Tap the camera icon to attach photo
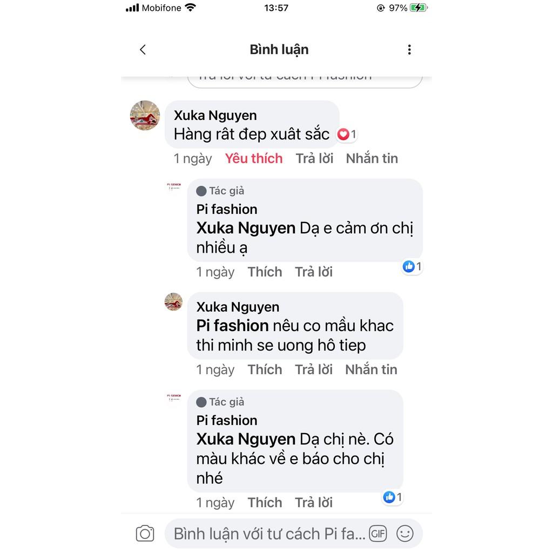The width and height of the screenshot is (553, 553). point(145,533)
